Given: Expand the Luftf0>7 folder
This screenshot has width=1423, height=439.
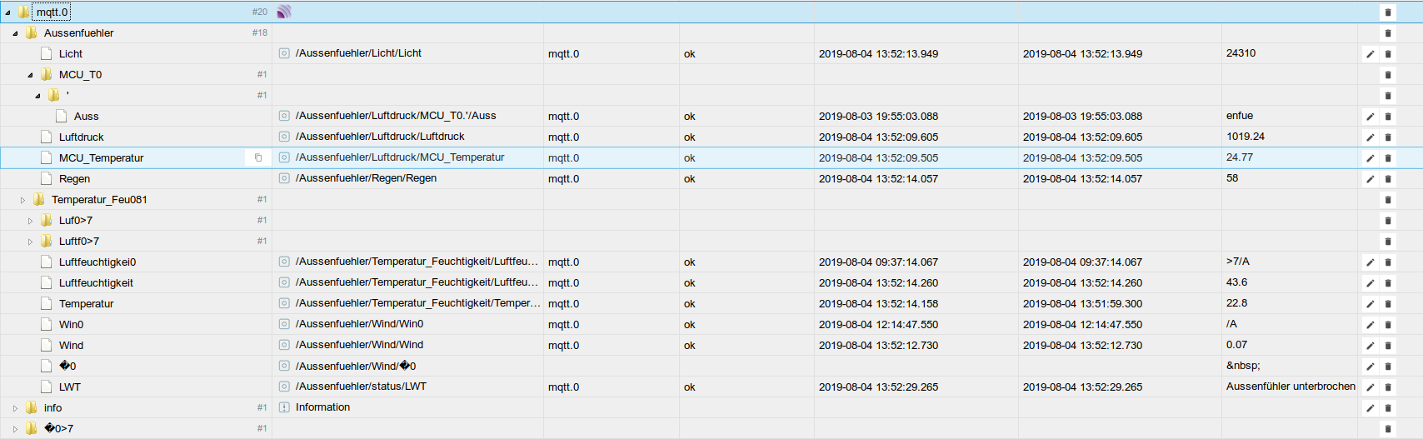Looking at the screenshot, I should pyautogui.click(x=30, y=242).
